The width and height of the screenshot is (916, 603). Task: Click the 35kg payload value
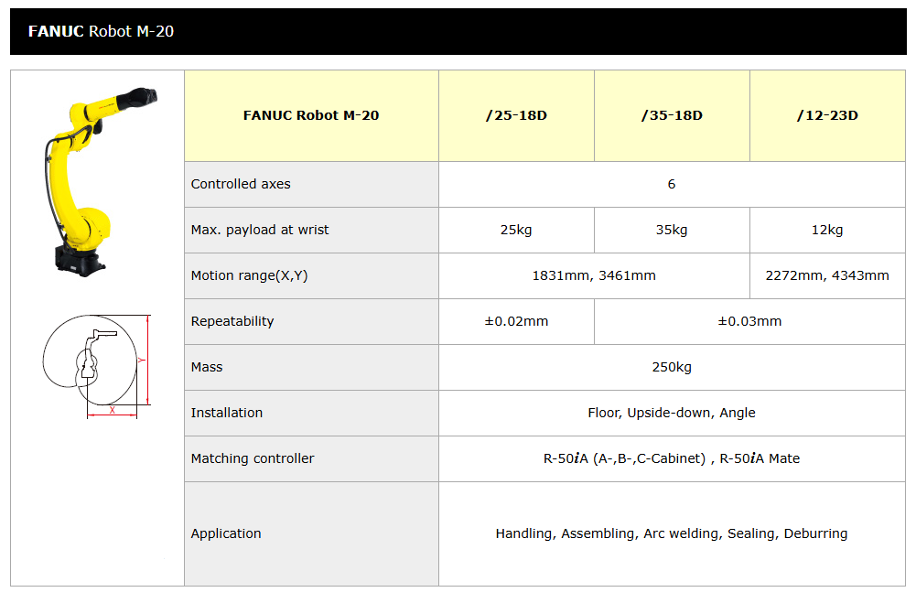point(672,230)
